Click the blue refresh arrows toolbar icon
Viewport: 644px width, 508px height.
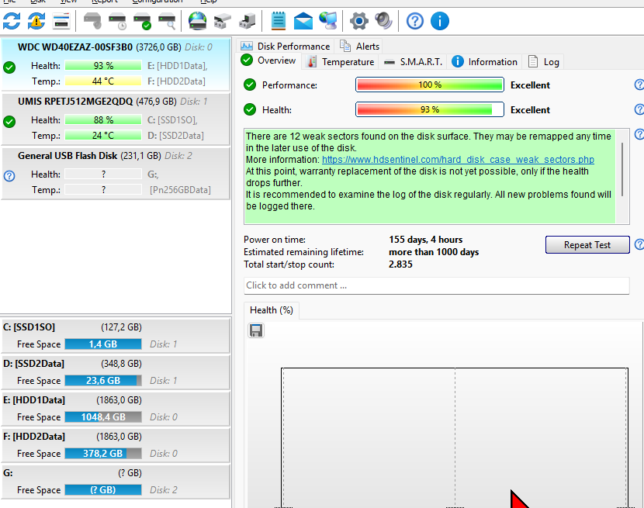(12, 21)
